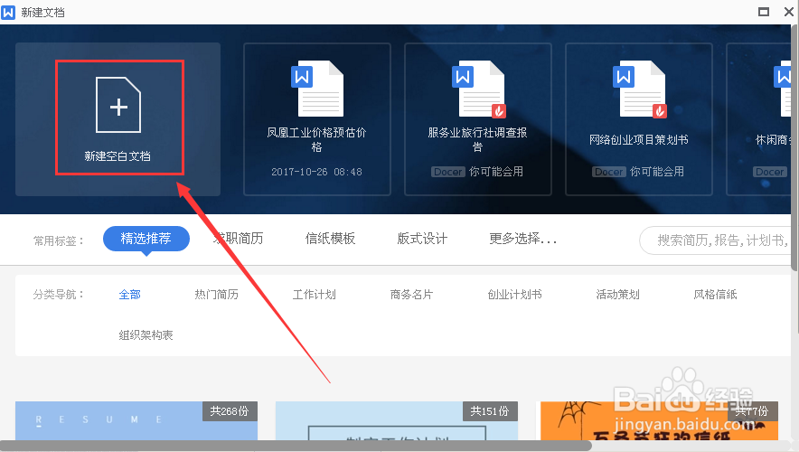
Task: Click the date 2017-10-26 08:48
Action: (x=316, y=172)
